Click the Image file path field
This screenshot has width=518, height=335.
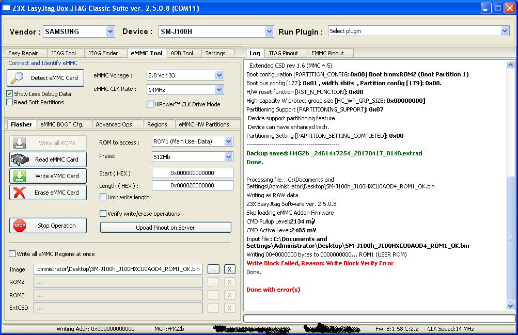point(118,269)
